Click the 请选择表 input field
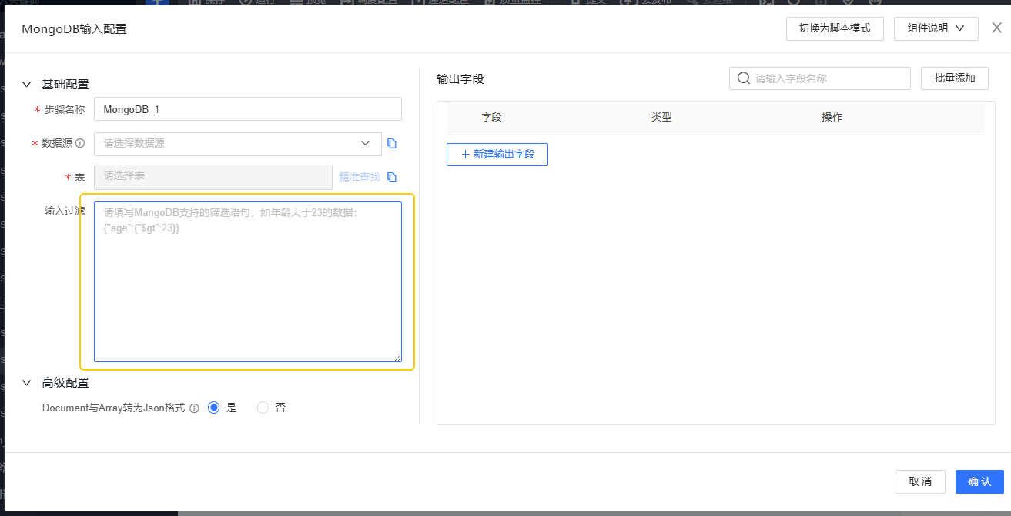Screen dimensions: 1011x516 (213, 177)
